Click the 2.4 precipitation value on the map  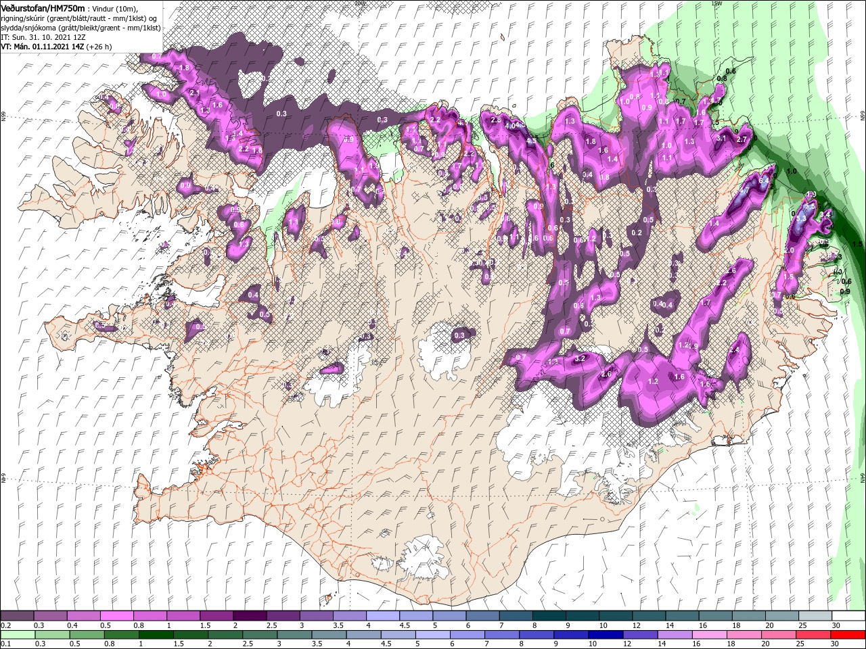(x=735, y=350)
